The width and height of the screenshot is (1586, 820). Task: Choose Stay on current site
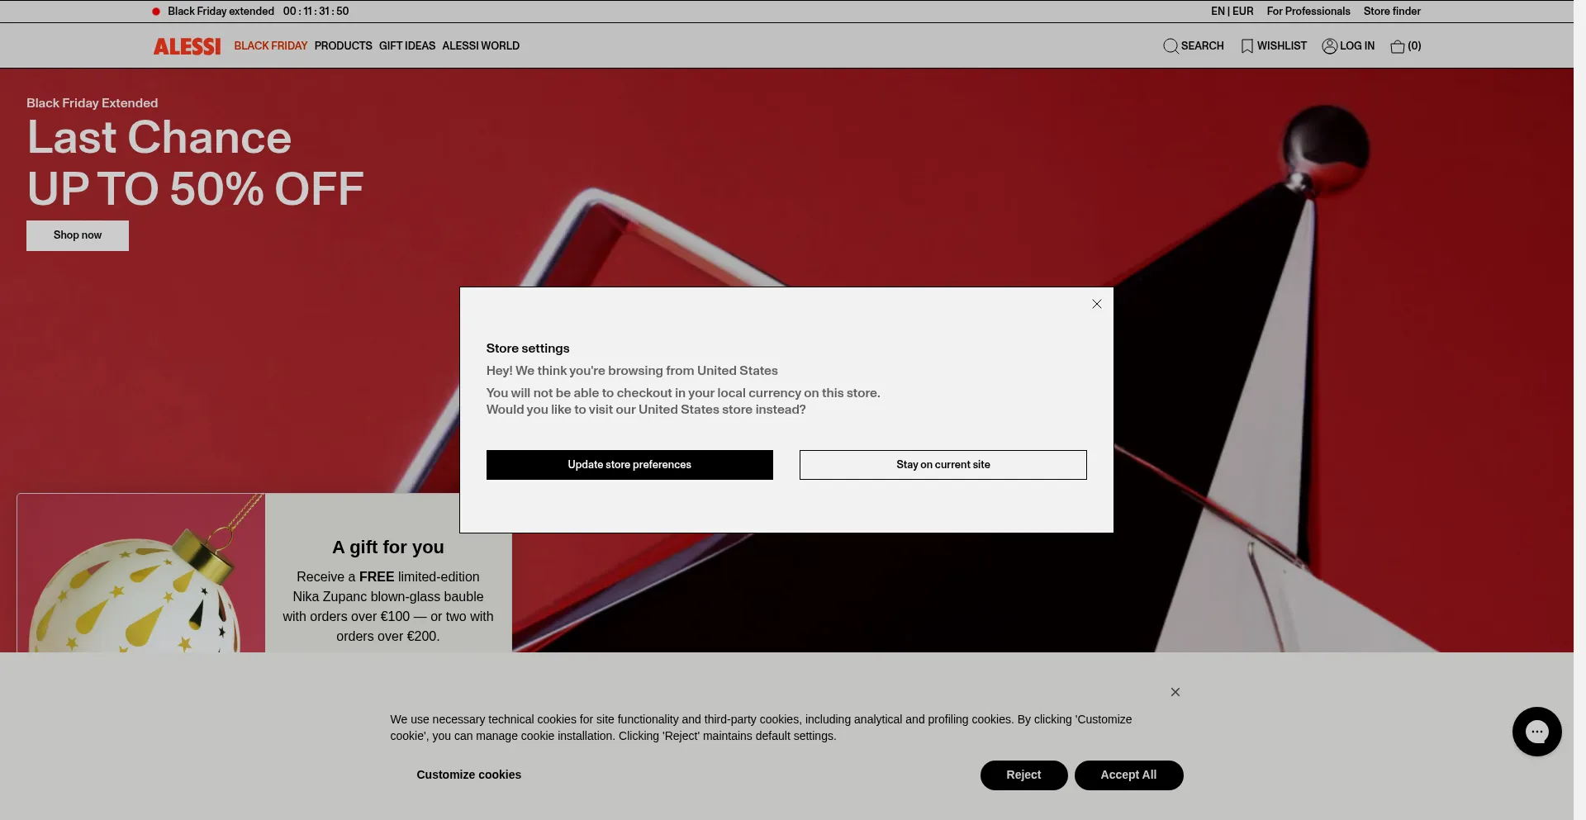click(943, 465)
